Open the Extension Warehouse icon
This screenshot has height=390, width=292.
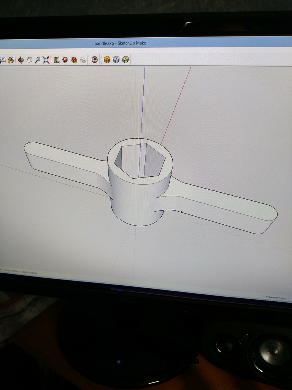pos(74,60)
